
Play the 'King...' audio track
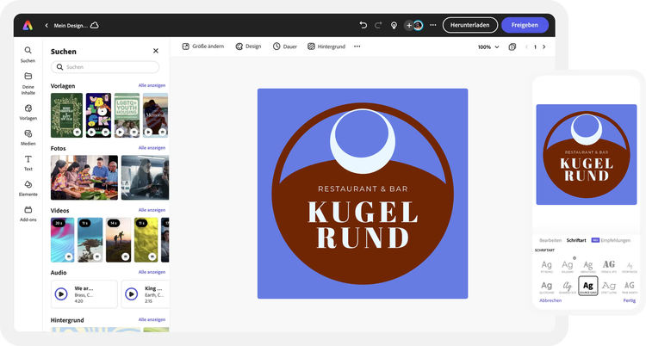132,293
